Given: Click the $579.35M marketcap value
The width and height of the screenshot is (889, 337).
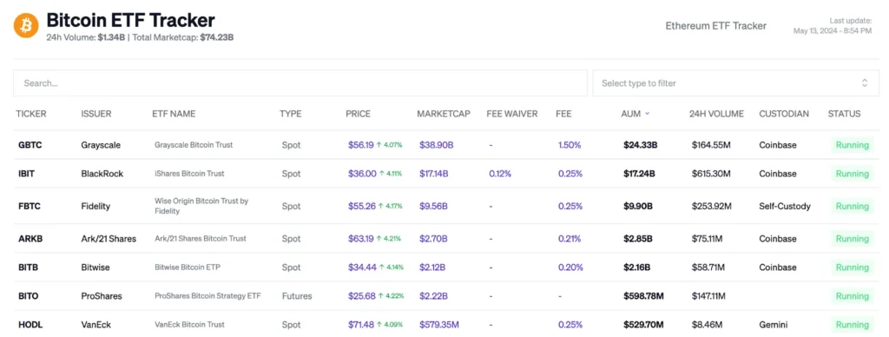Looking at the screenshot, I should pyautogui.click(x=438, y=325).
